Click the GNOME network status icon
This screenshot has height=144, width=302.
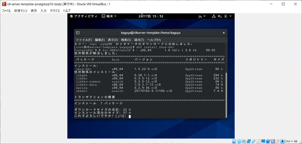(x=214, y=16)
